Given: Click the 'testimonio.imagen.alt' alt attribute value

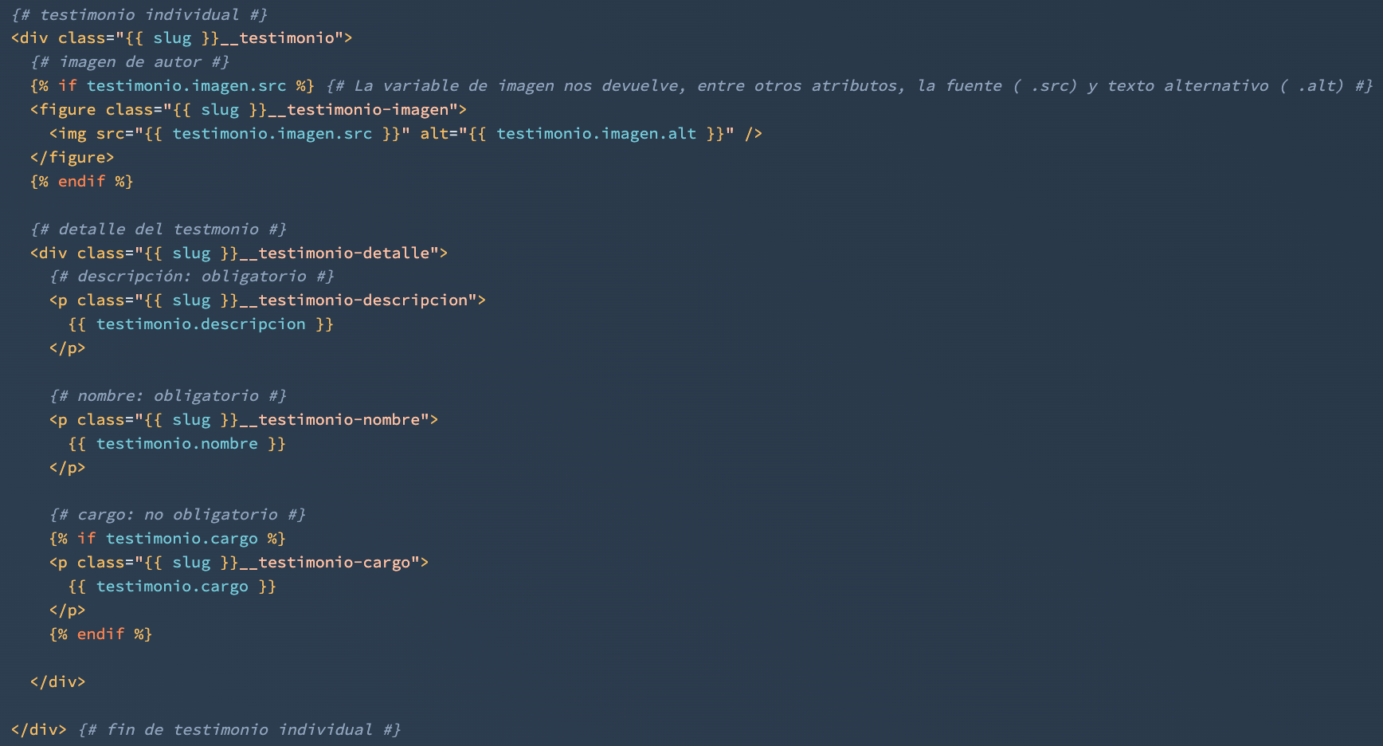Looking at the screenshot, I should (x=596, y=134).
